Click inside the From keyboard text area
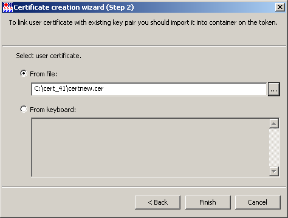 tap(150, 148)
